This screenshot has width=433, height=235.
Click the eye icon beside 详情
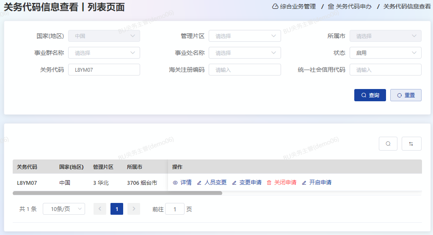click(x=175, y=183)
